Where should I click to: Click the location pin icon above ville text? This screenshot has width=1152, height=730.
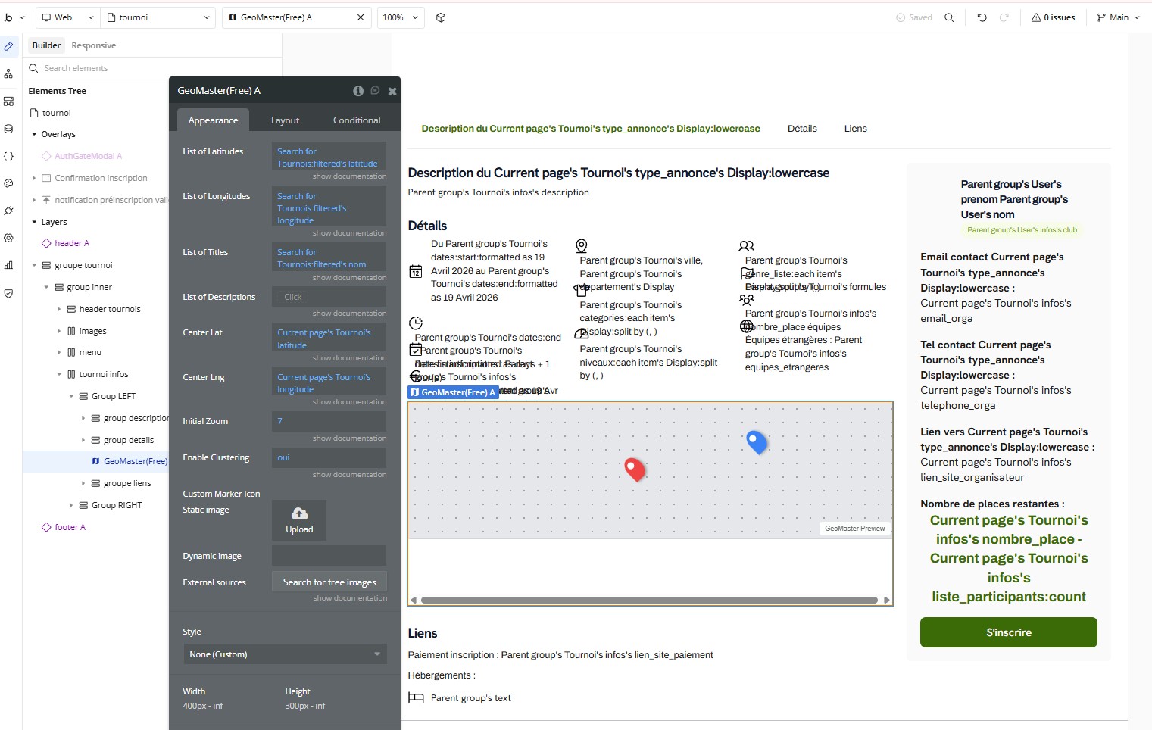[582, 246]
